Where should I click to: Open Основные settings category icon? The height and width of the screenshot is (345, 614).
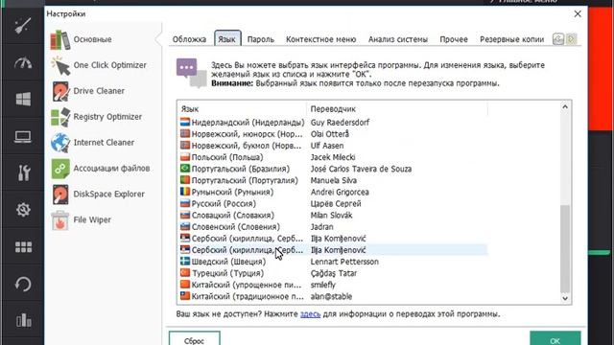click(60, 39)
